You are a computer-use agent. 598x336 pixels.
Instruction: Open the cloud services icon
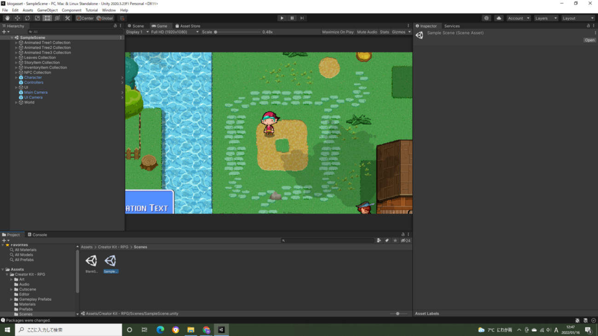tap(499, 18)
